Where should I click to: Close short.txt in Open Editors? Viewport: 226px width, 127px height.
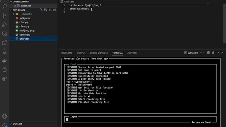tap(15, 6)
